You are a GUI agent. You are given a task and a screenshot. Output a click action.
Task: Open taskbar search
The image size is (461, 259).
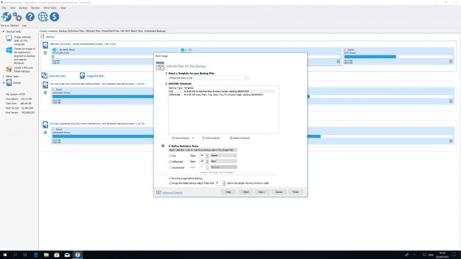coord(16,255)
